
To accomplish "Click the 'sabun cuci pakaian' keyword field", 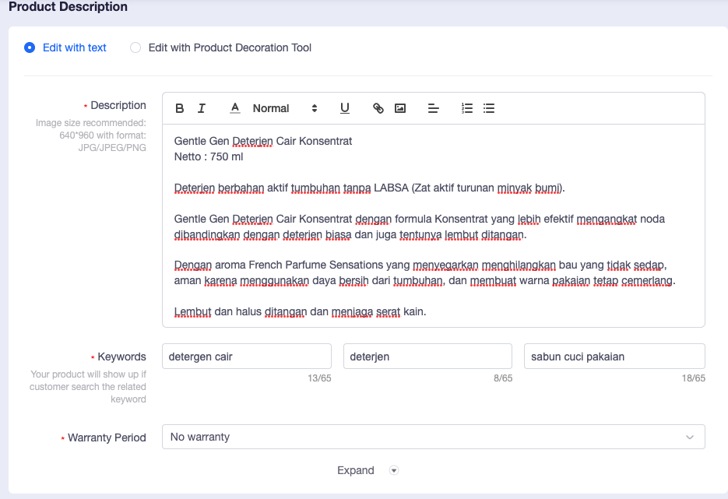I will tap(614, 357).
